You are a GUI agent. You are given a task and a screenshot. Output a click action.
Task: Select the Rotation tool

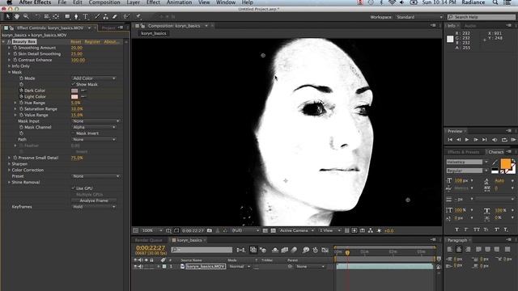37,16
